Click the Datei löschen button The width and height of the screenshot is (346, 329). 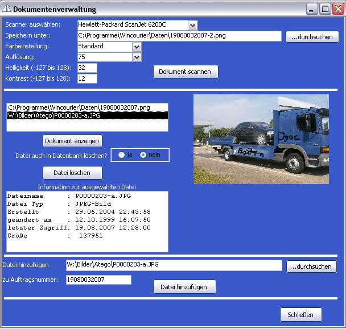[x=72, y=173]
